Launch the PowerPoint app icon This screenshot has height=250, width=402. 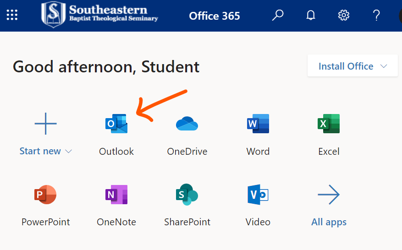tap(45, 195)
